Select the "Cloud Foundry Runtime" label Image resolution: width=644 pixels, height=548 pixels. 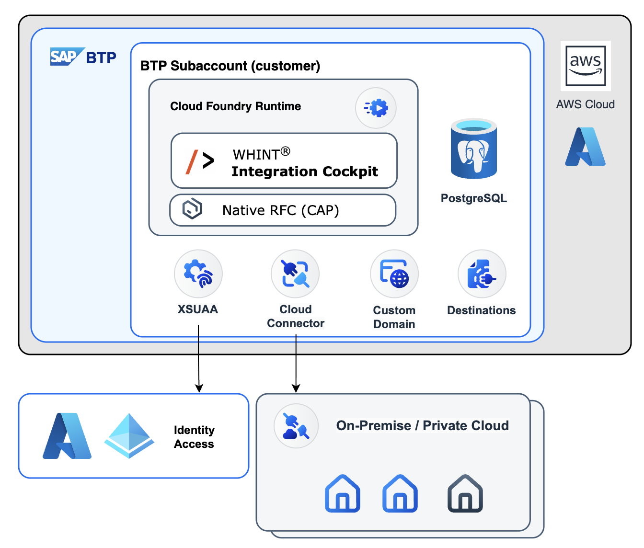coord(236,106)
